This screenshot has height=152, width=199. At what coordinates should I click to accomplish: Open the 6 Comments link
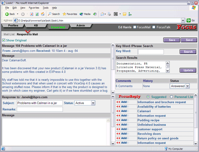pos(124,86)
